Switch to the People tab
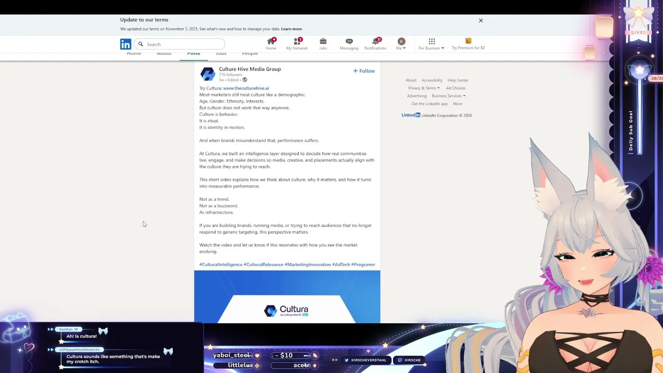 click(x=250, y=53)
